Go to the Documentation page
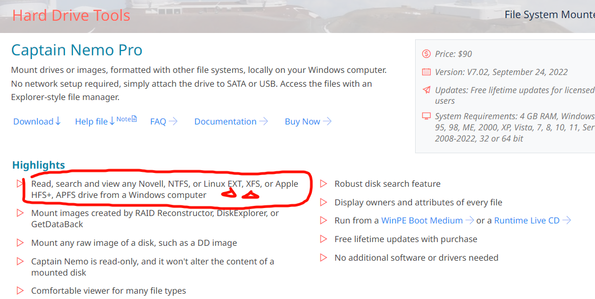The width and height of the screenshot is (595, 299). click(231, 121)
